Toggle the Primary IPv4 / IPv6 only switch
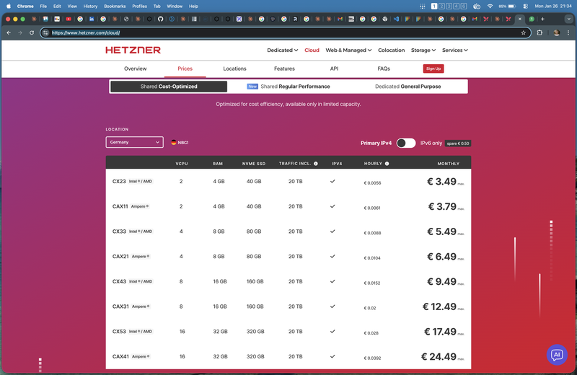The height and width of the screenshot is (375, 577). pos(406,143)
